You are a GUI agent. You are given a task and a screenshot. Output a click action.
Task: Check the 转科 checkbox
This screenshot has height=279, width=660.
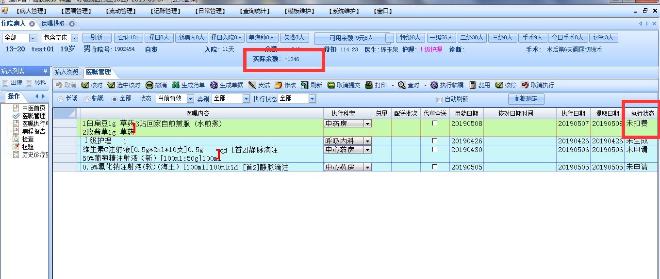[x=29, y=83]
